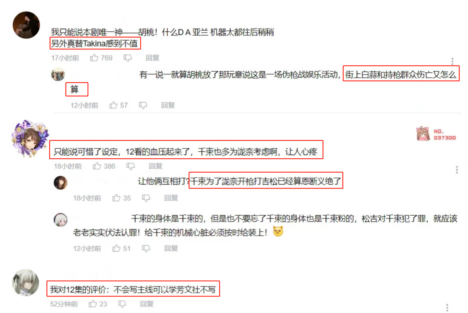Open the first commenter's dark avatar
This screenshot has width=468, height=313.
[26, 25]
